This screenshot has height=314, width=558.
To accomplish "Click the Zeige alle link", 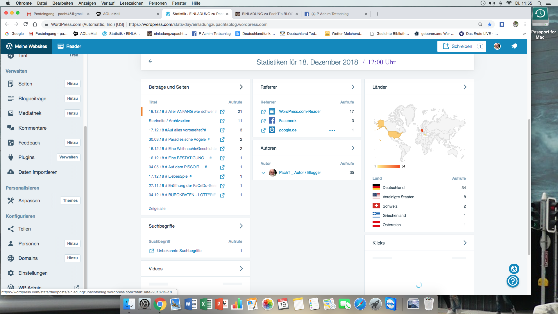I will click(157, 208).
